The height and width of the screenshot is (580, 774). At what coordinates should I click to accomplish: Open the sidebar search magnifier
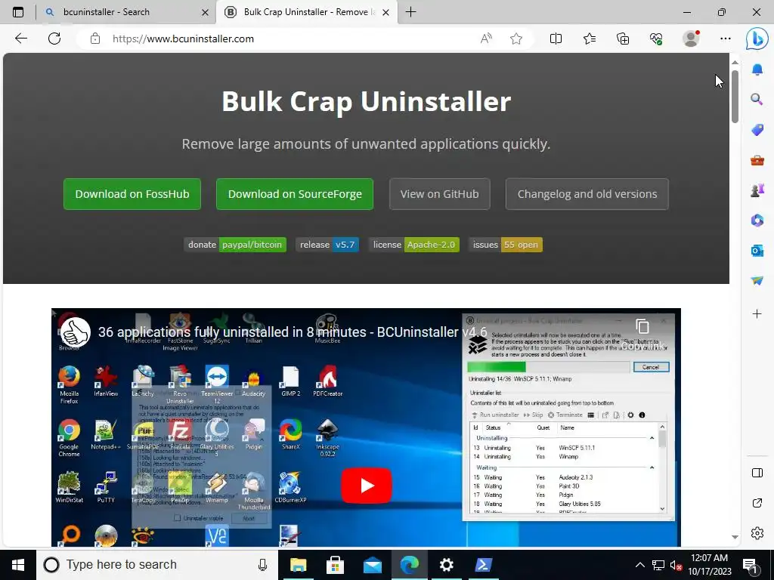[757, 100]
